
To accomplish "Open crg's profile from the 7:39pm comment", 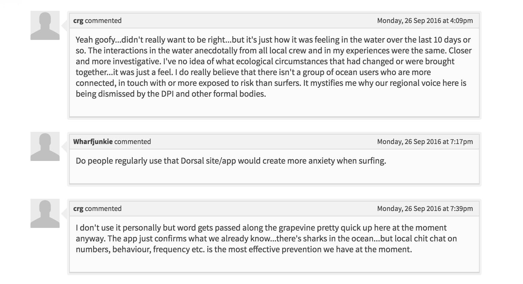I will pyautogui.click(x=78, y=209).
